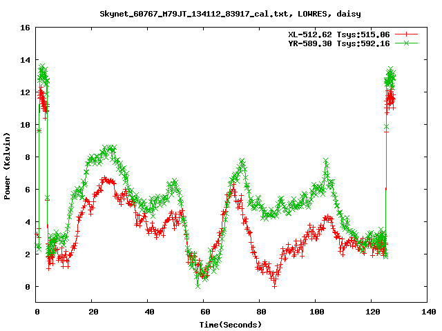442x331 pixels.
Task: Click the y-axis tick label 2
Action: [28, 254]
